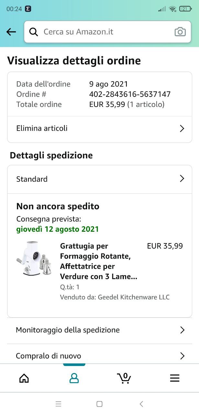Open account profile icon in bottom bar
The width and height of the screenshot is (199, 416).
[x=74, y=378]
